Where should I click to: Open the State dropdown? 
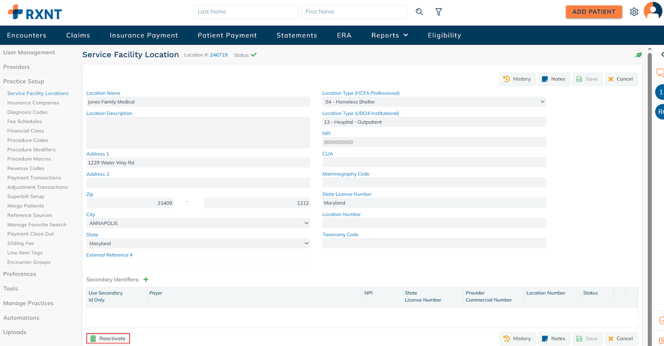198,244
